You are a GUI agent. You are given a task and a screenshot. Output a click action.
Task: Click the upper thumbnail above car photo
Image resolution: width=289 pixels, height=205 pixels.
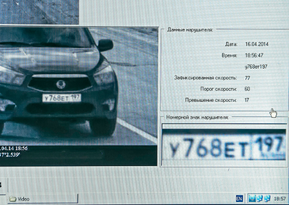click(39, 12)
